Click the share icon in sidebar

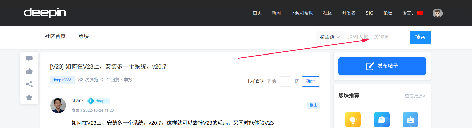pos(29,84)
